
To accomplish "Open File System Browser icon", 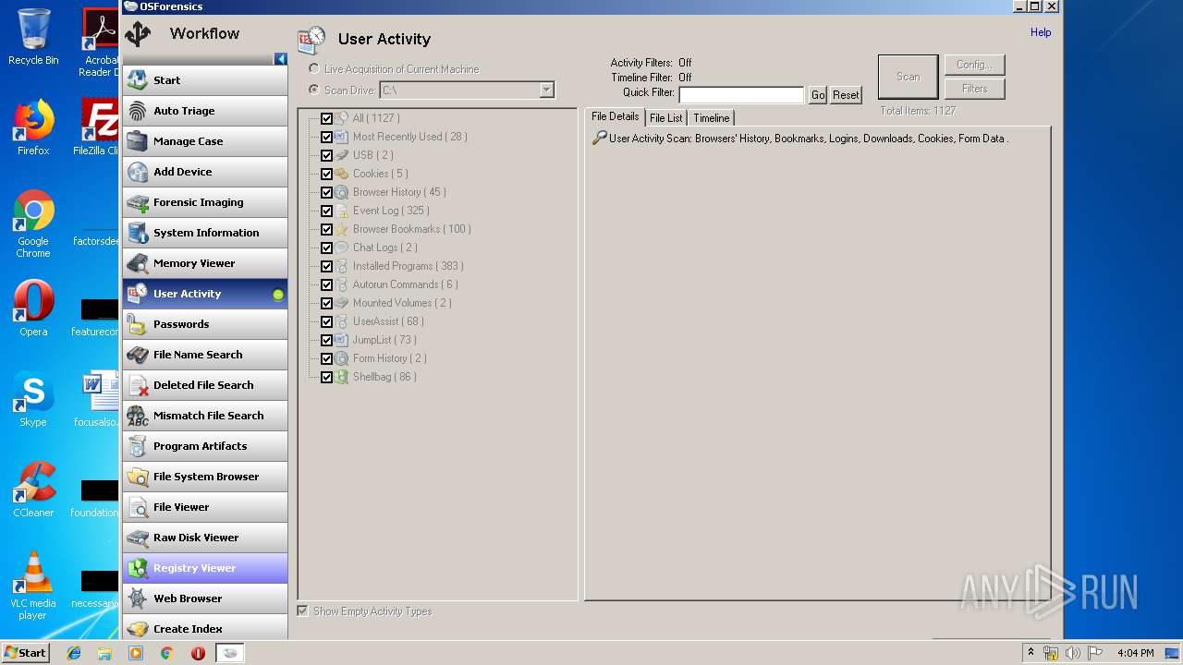I will 138,477.
